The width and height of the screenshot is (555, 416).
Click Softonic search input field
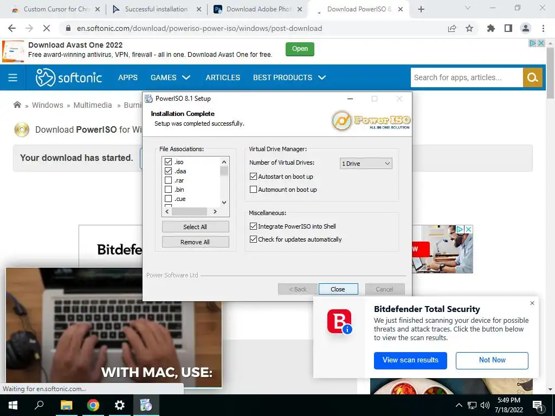[467, 77]
